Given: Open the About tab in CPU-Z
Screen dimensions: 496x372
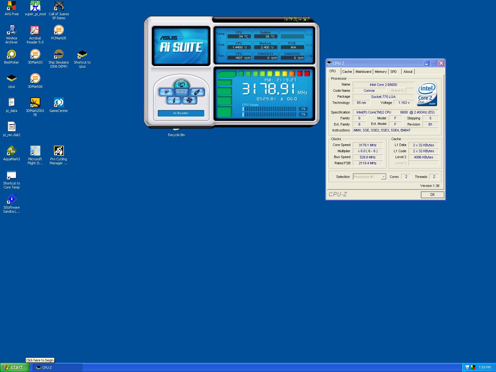Looking at the screenshot, I should (x=408, y=72).
